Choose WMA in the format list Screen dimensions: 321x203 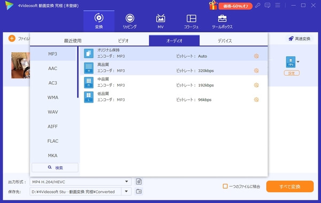[x=53, y=97]
